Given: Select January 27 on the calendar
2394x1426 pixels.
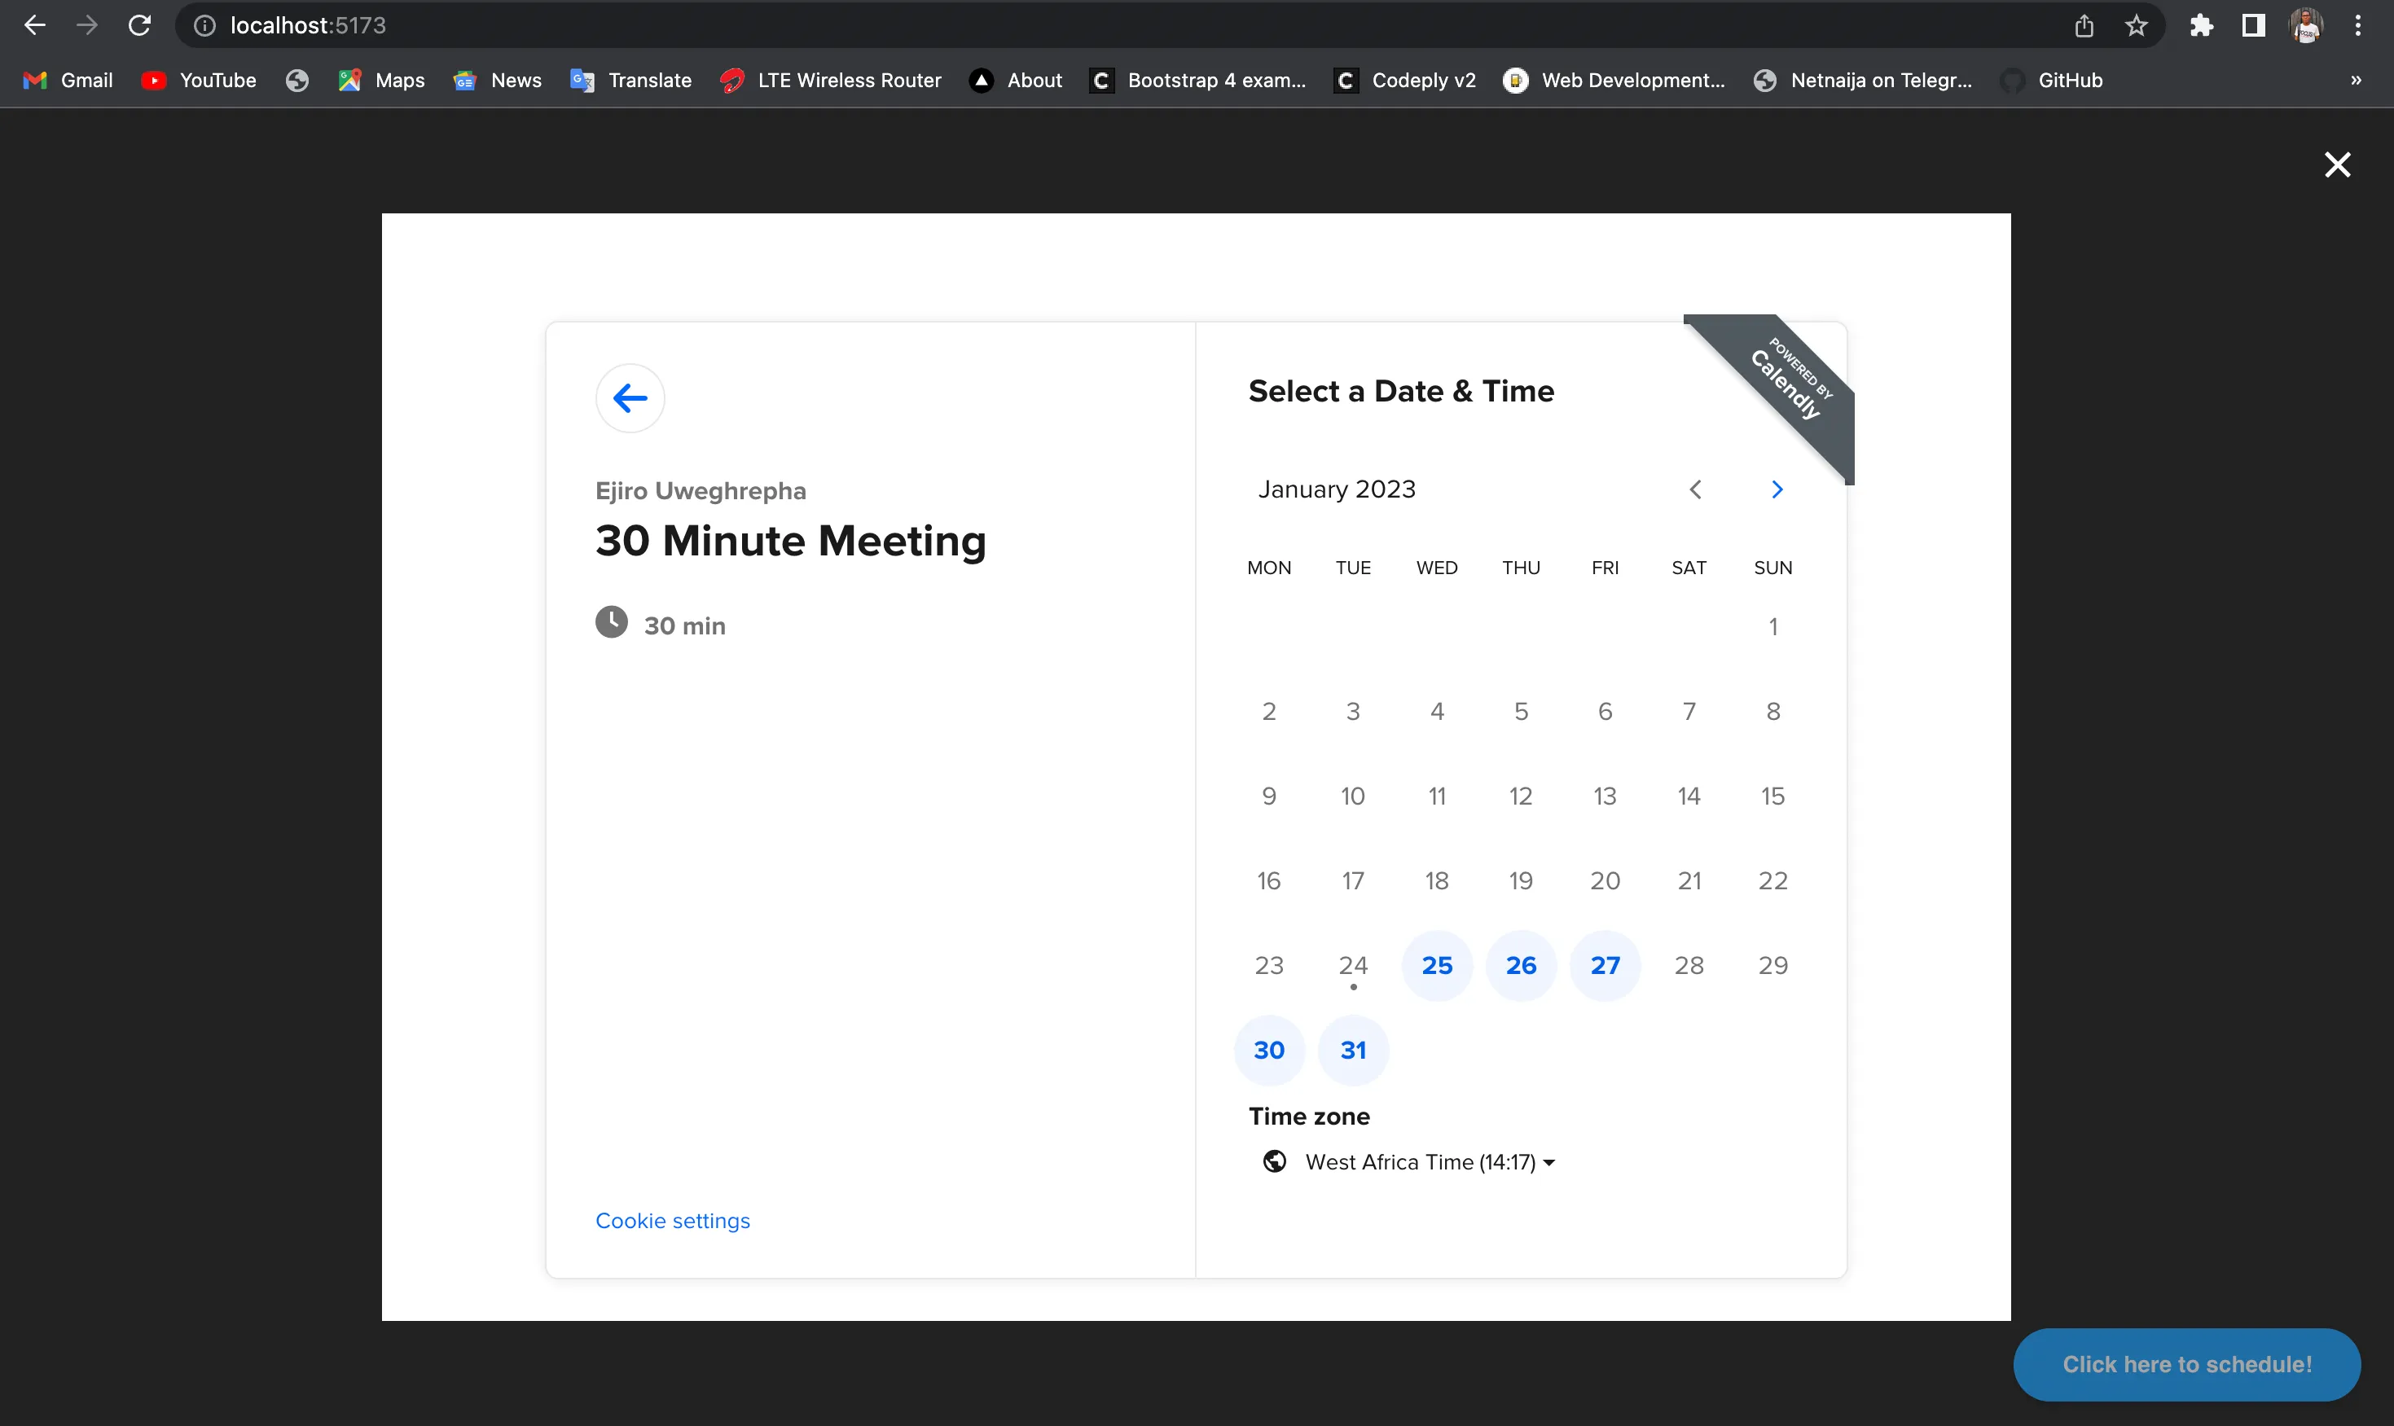Looking at the screenshot, I should coord(1604,965).
